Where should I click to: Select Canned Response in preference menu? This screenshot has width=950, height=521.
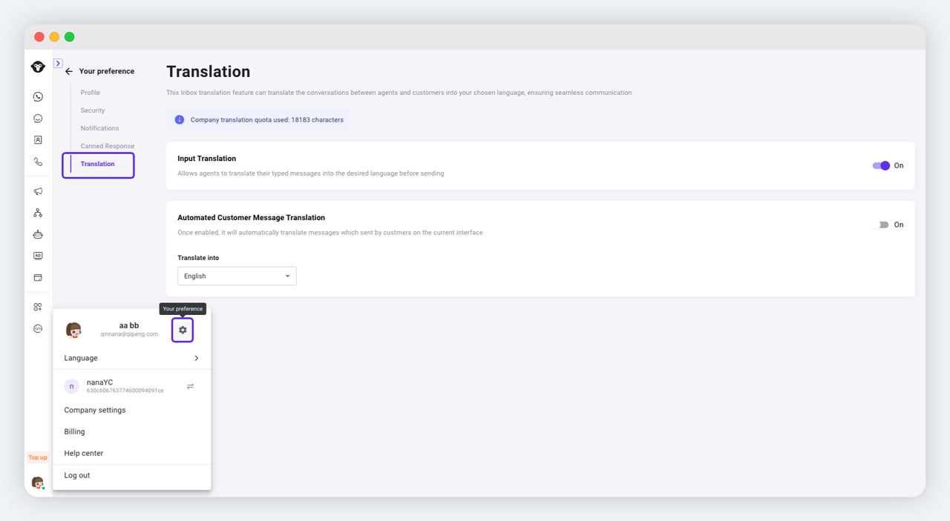pyautogui.click(x=108, y=146)
